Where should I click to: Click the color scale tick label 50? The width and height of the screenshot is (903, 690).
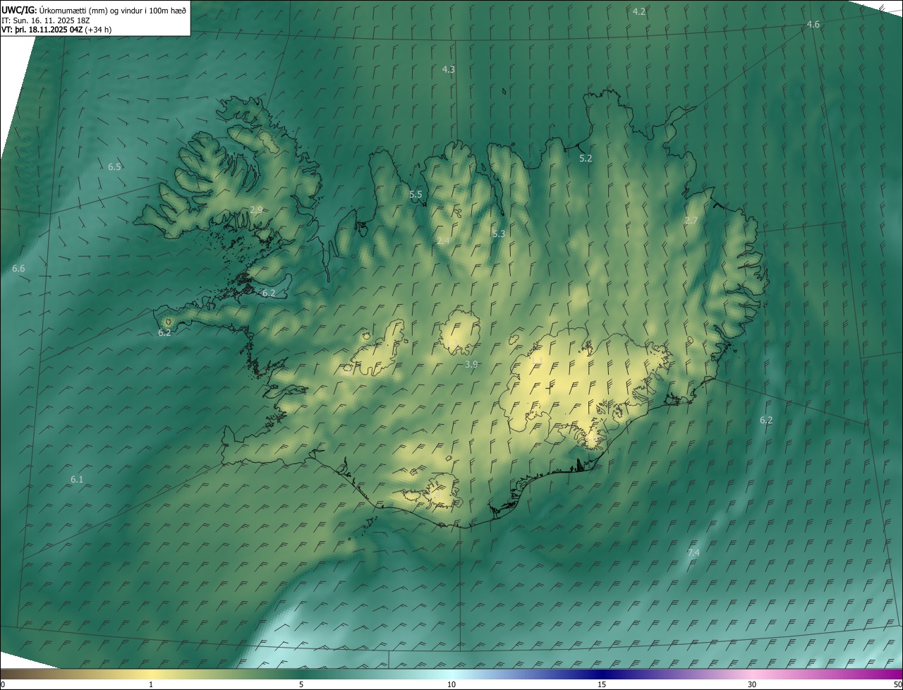(x=897, y=685)
